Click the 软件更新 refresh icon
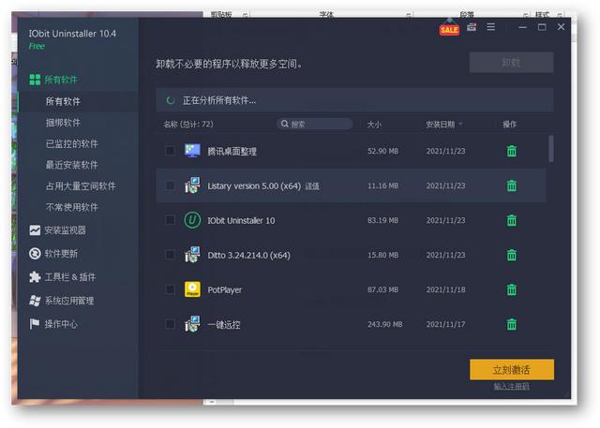This screenshot has width=600, height=428. (x=35, y=254)
